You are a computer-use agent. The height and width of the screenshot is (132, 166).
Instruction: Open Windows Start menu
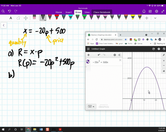pyautogui.click(x=3, y=130)
